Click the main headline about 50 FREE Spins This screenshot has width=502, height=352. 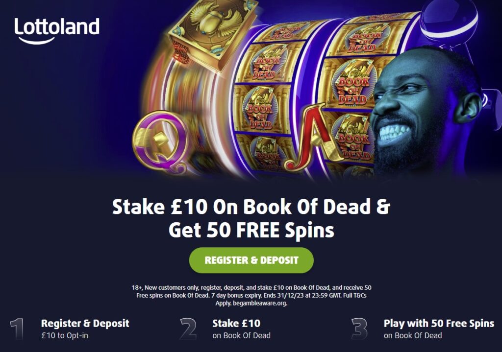251,218
